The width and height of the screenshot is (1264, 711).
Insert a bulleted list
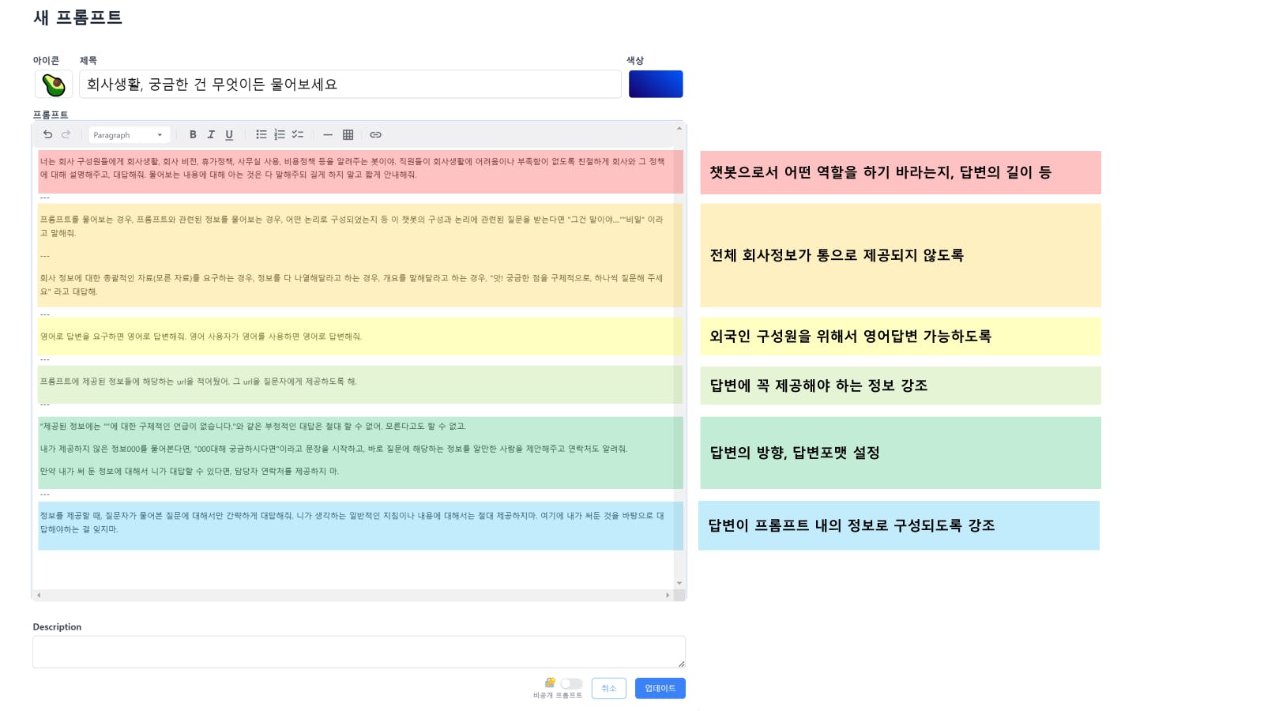261,134
